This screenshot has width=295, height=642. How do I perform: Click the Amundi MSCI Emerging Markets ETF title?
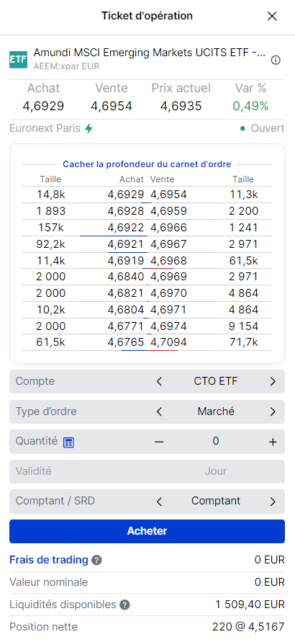coord(150,53)
